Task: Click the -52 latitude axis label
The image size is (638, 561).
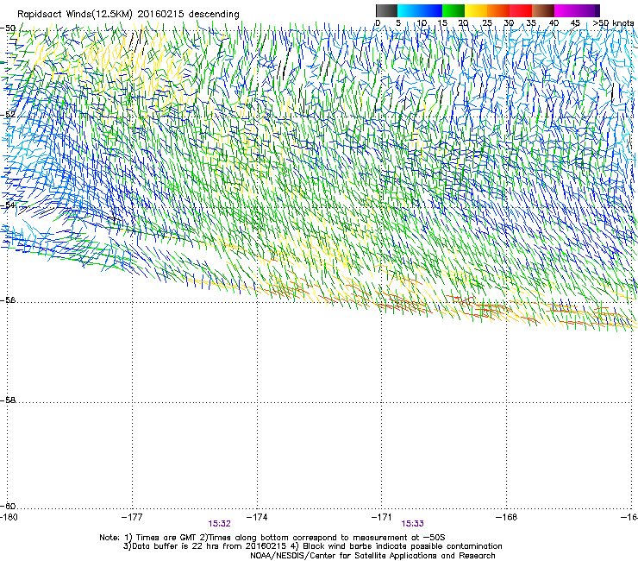Action: tap(9, 115)
